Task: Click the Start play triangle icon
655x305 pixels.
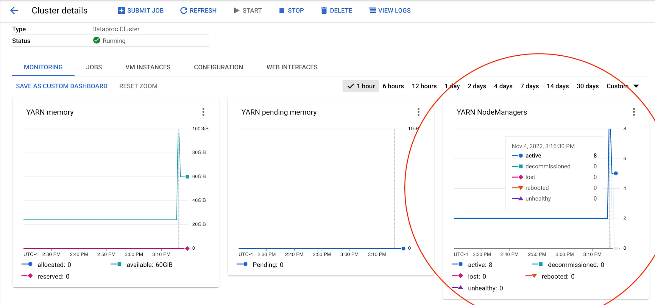Action: click(237, 10)
